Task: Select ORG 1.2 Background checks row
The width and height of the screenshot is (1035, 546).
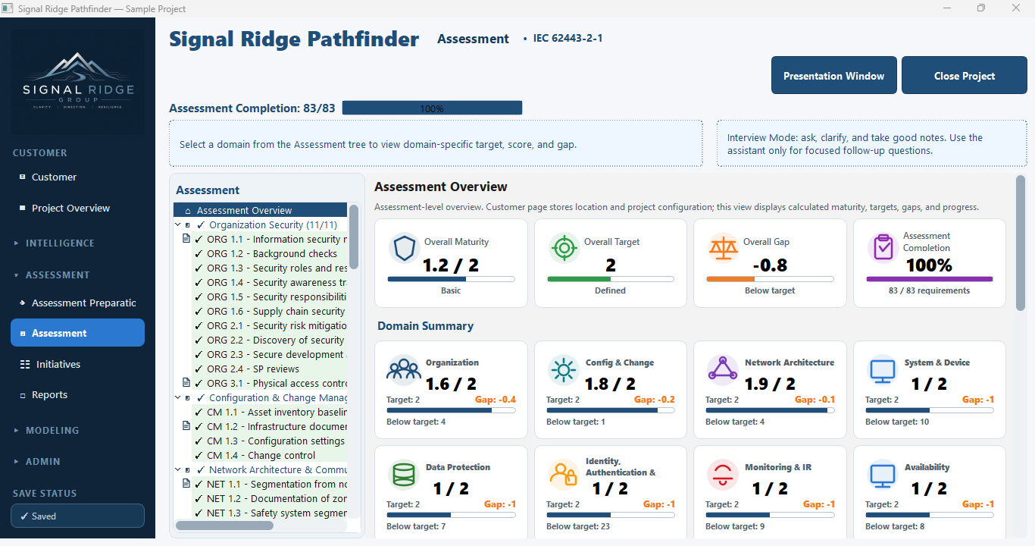Action: tap(270, 254)
